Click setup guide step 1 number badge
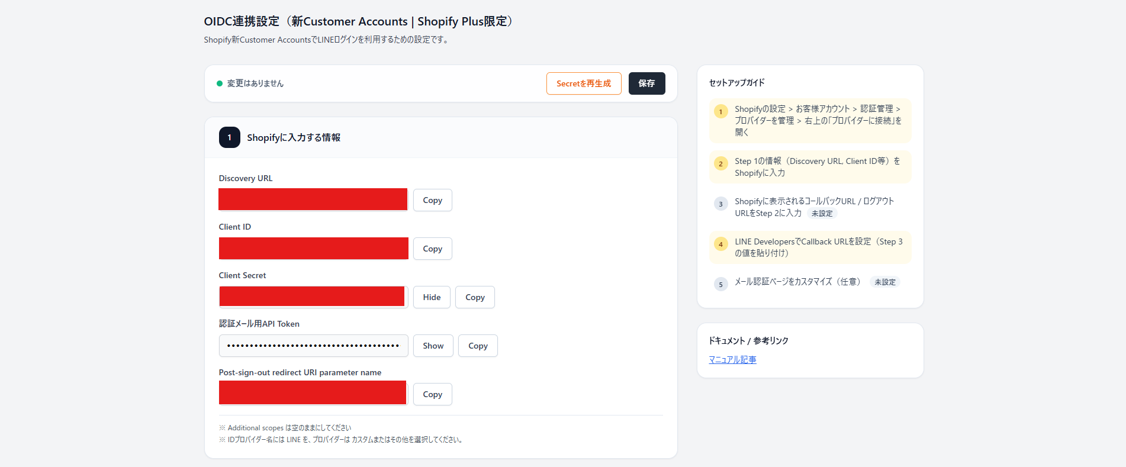Viewport: 1126px width, 467px height. pos(720,112)
